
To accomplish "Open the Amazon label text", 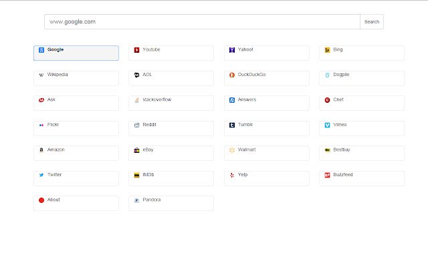I will click(x=56, y=150).
